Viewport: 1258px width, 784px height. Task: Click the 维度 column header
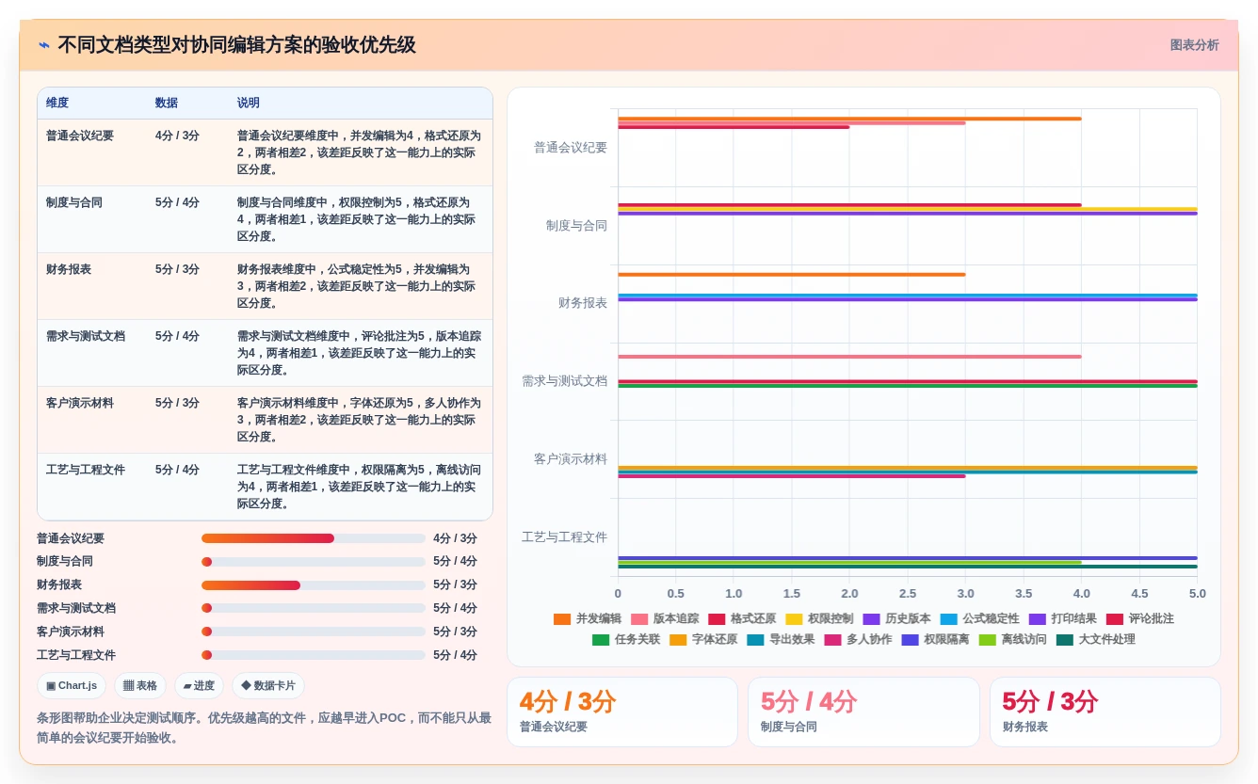tap(57, 104)
